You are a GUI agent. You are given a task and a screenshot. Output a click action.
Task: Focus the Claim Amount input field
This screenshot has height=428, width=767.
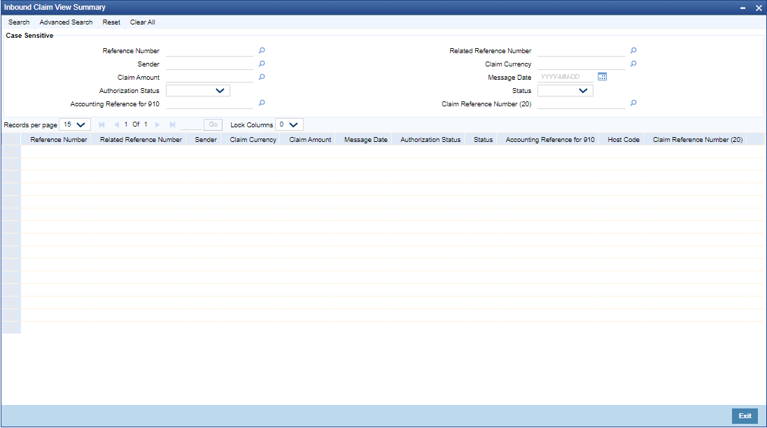(x=209, y=77)
